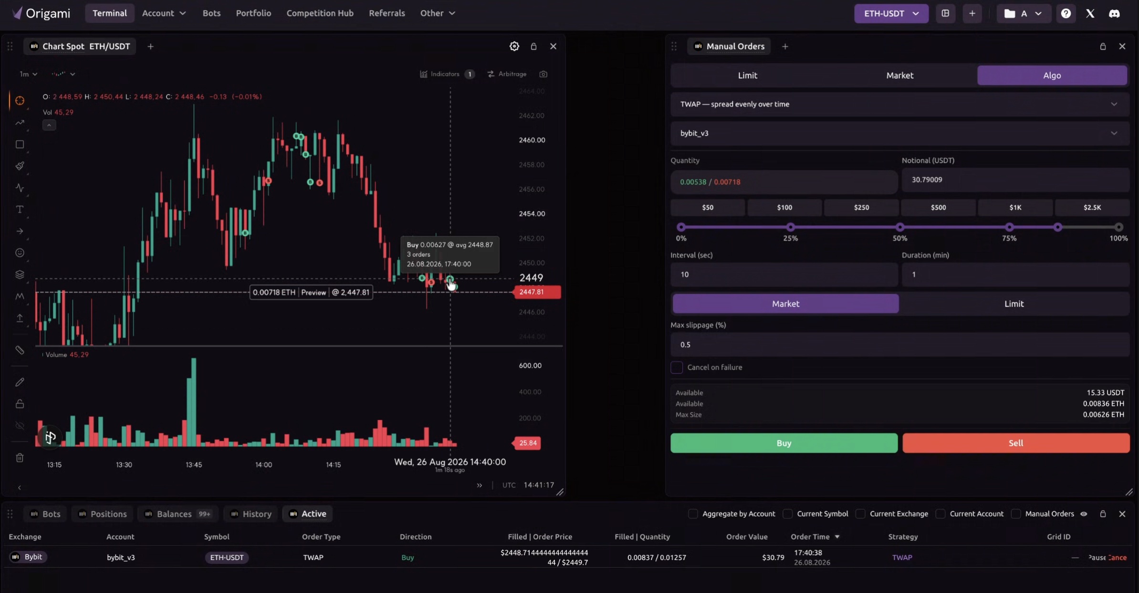Select the pencil drawing mode tool
Viewport: 1139px width, 593px height.
[20, 382]
